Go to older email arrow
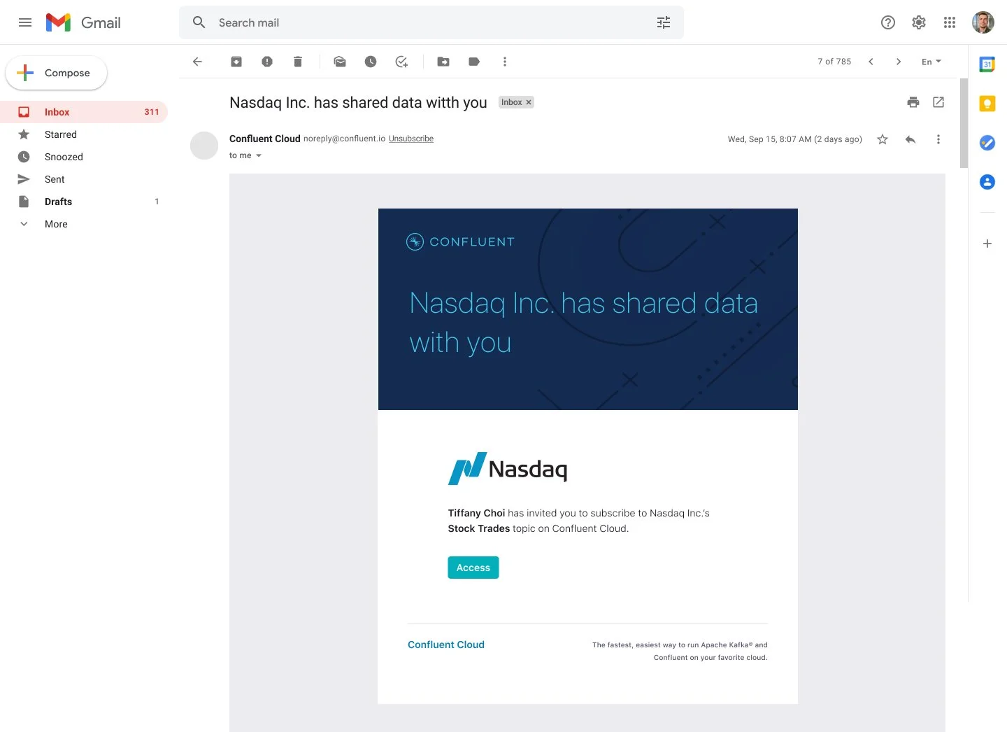This screenshot has width=1007, height=732. (x=899, y=62)
